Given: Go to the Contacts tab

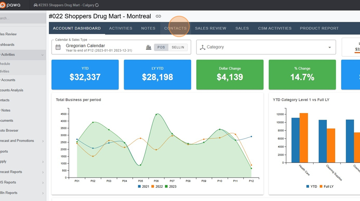Looking at the screenshot, I should tap(176, 28).
